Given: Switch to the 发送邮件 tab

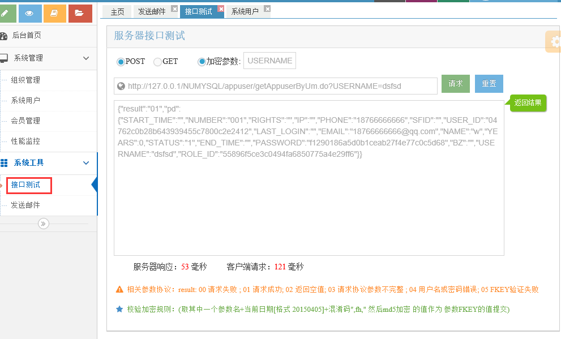Looking at the screenshot, I should coord(152,12).
